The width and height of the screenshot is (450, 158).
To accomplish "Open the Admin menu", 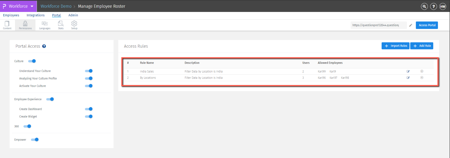I will click(73, 15).
